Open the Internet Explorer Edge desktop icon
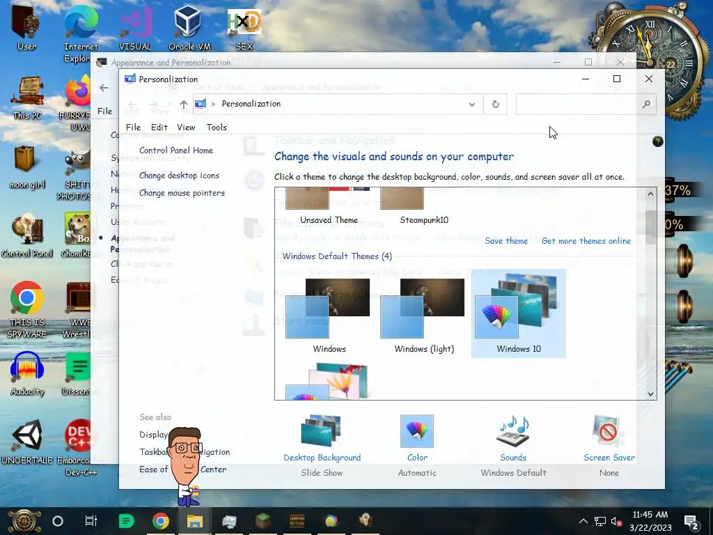Screen dimensions: 713x535 (x=81, y=34)
